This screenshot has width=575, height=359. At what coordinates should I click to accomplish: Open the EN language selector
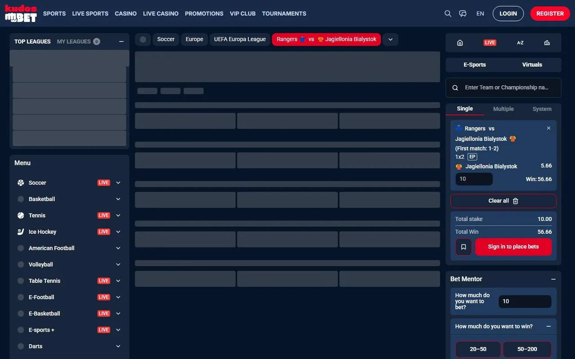click(x=480, y=13)
